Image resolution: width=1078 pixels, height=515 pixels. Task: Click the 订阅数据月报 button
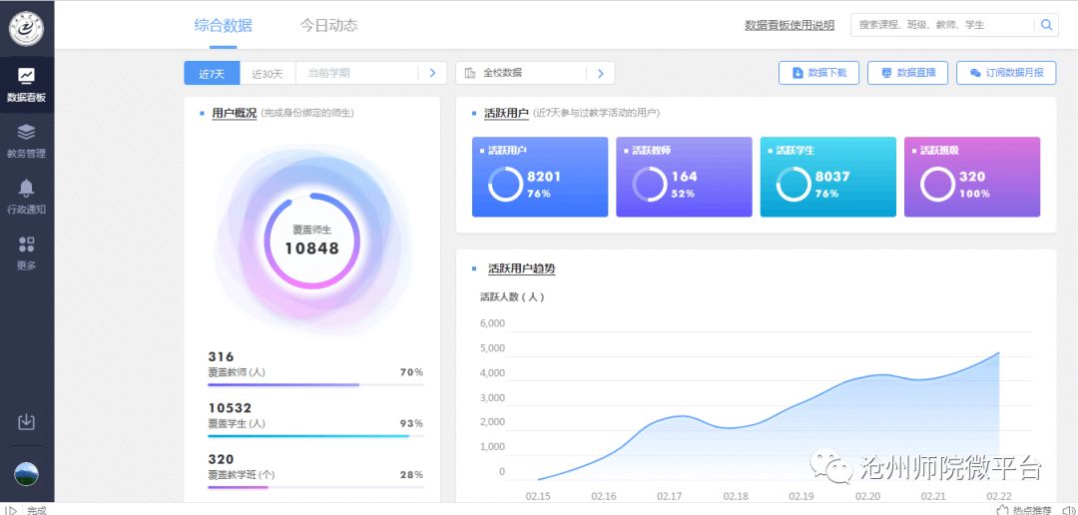1006,73
